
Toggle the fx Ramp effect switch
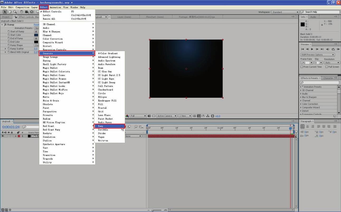click(6, 25)
